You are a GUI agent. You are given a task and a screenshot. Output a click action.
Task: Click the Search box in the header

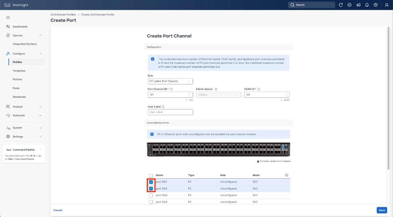coord(311,5)
